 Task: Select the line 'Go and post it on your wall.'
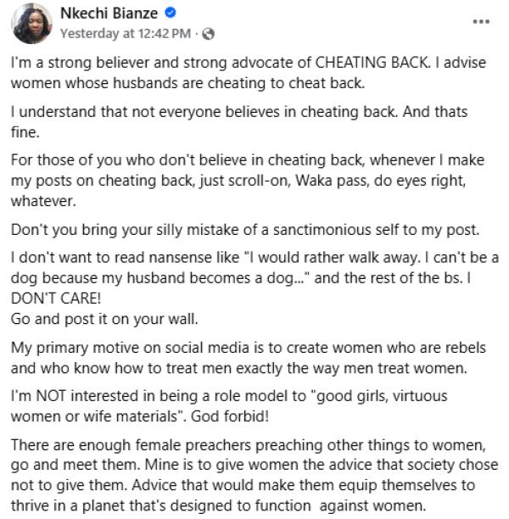(x=104, y=319)
